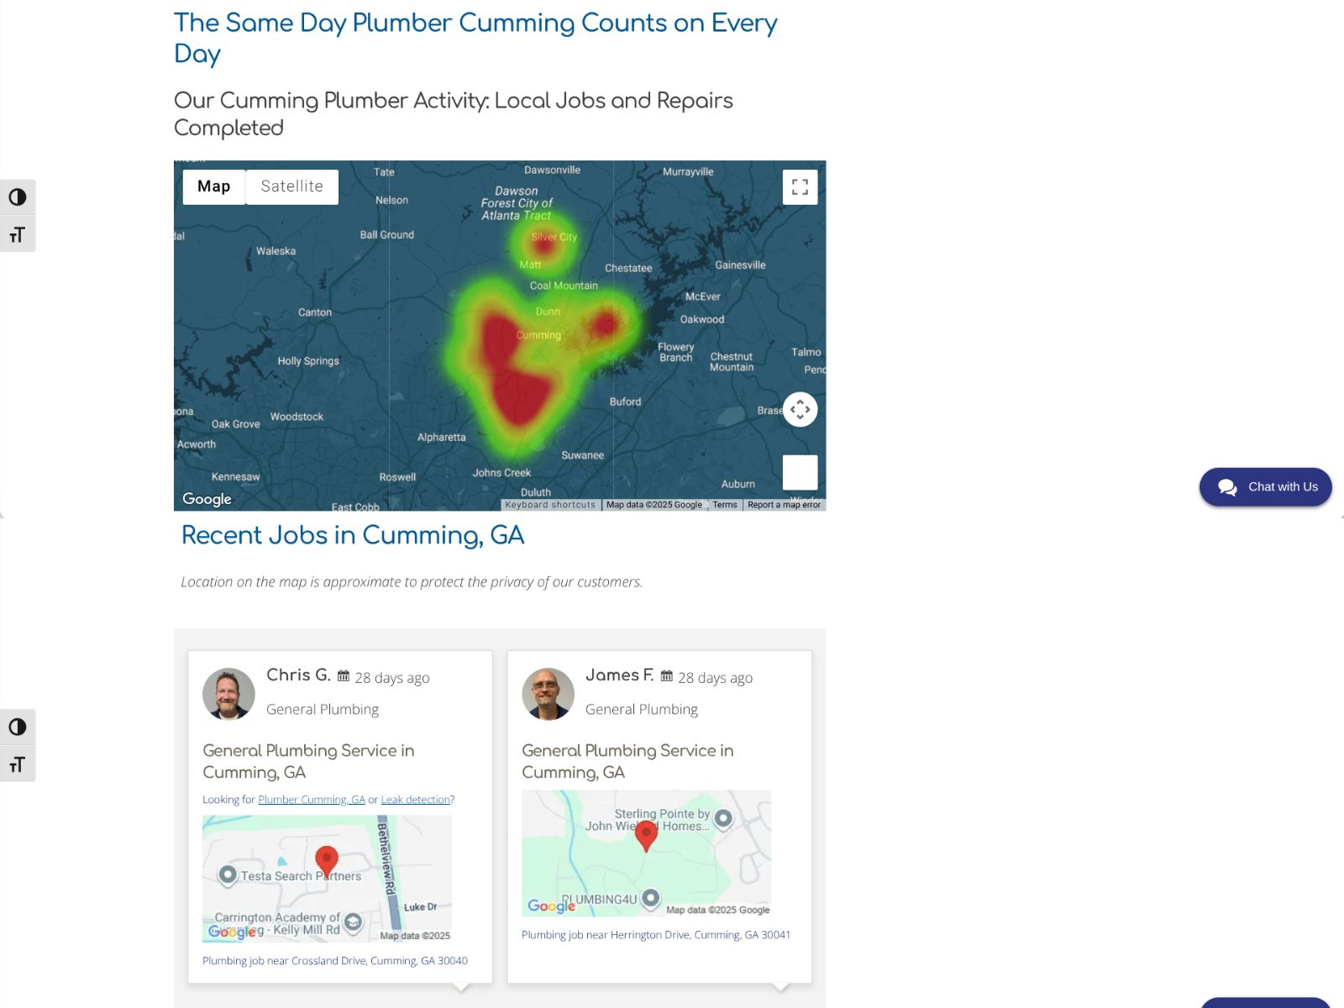
Task: Select the red map pin near Herrington Drive
Action: (646, 834)
